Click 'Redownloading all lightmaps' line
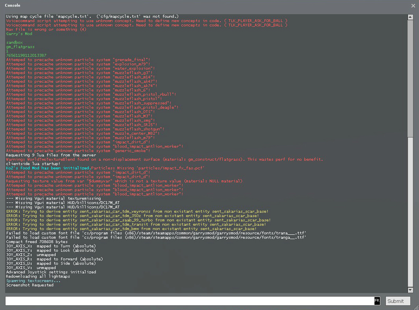 pos(38,277)
